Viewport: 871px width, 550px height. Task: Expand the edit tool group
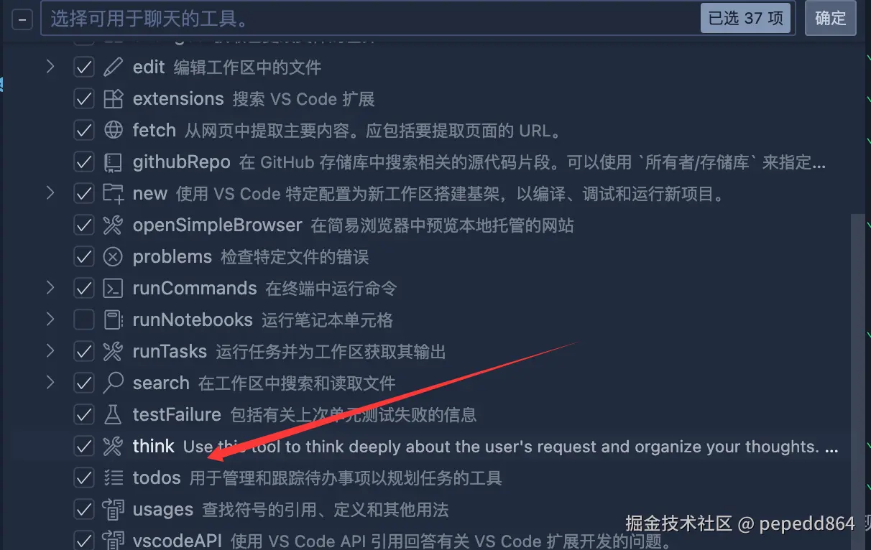coord(50,67)
